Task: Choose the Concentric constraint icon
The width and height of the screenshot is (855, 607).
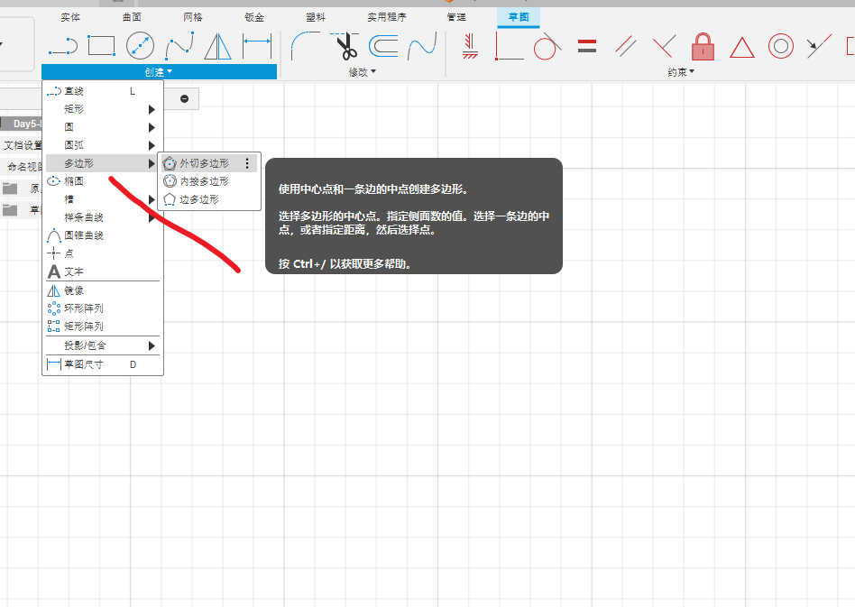Action: [x=780, y=46]
